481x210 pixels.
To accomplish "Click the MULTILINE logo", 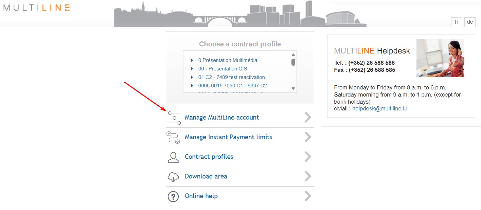I will (x=36, y=8).
